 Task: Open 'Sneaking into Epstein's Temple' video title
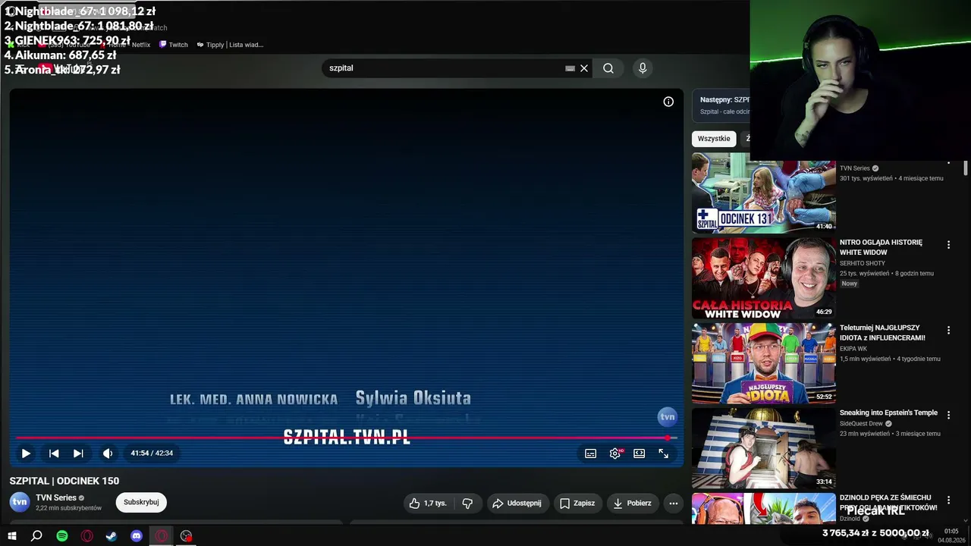[x=888, y=413]
